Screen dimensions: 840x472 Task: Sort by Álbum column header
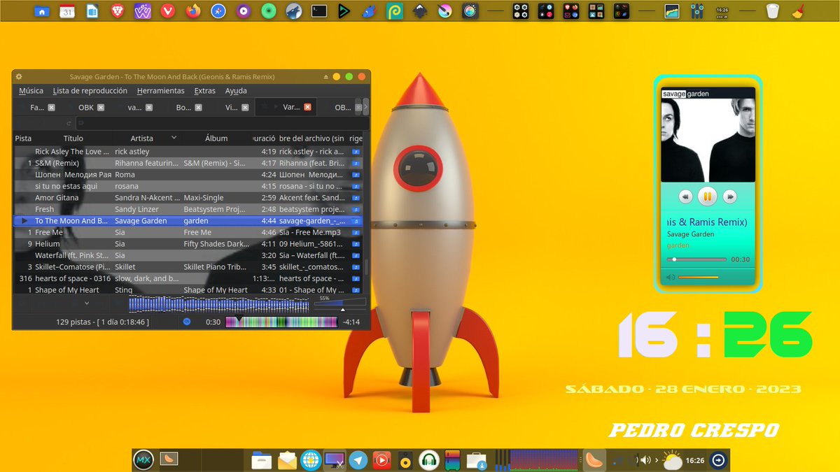[x=216, y=138]
